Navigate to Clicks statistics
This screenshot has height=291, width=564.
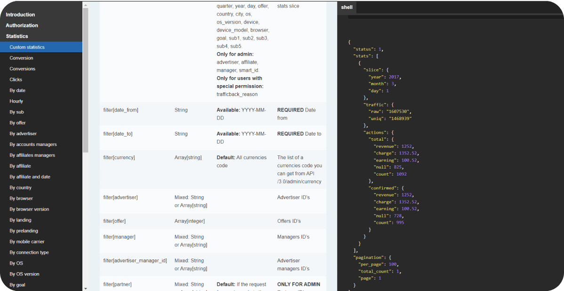[16, 80]
